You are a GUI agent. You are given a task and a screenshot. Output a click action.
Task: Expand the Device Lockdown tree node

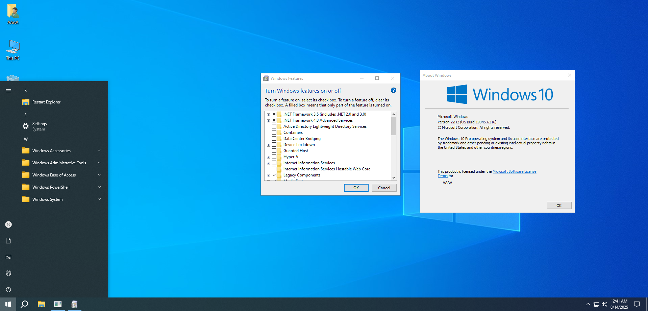(269, 145)
